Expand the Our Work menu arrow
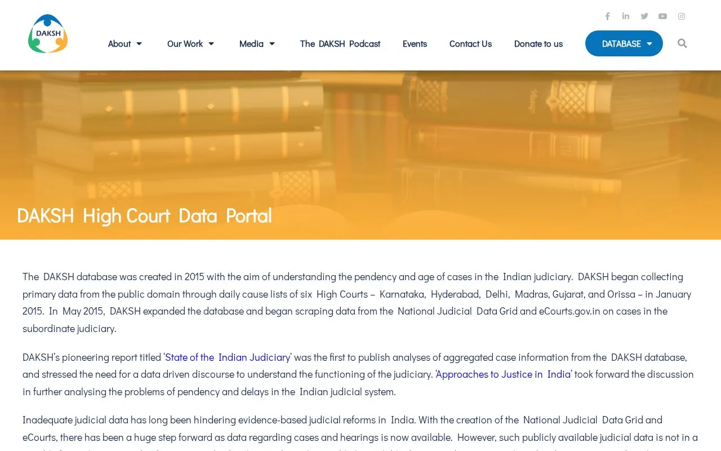The image size is (721, 451). point(211,44)
